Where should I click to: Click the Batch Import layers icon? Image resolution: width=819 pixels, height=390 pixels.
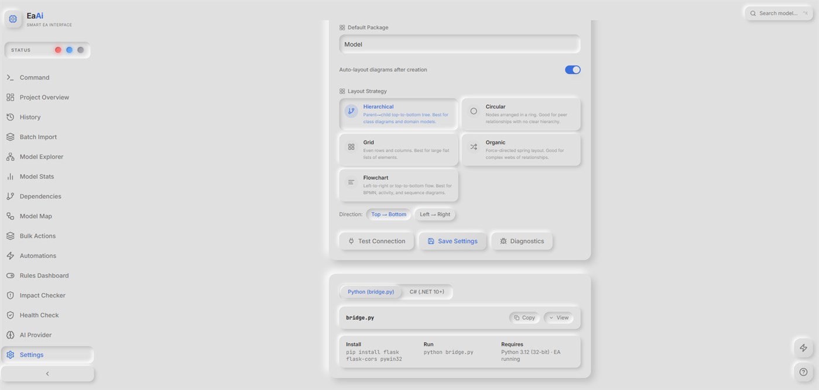[10, 137]
